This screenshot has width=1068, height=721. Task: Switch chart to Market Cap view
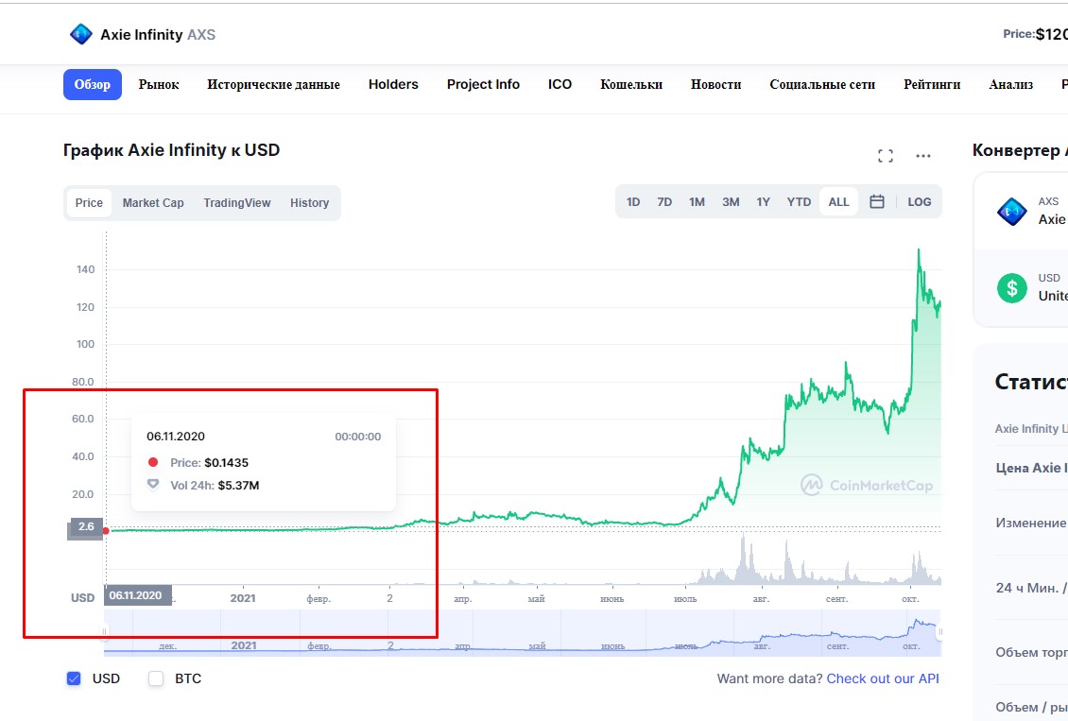153,203
